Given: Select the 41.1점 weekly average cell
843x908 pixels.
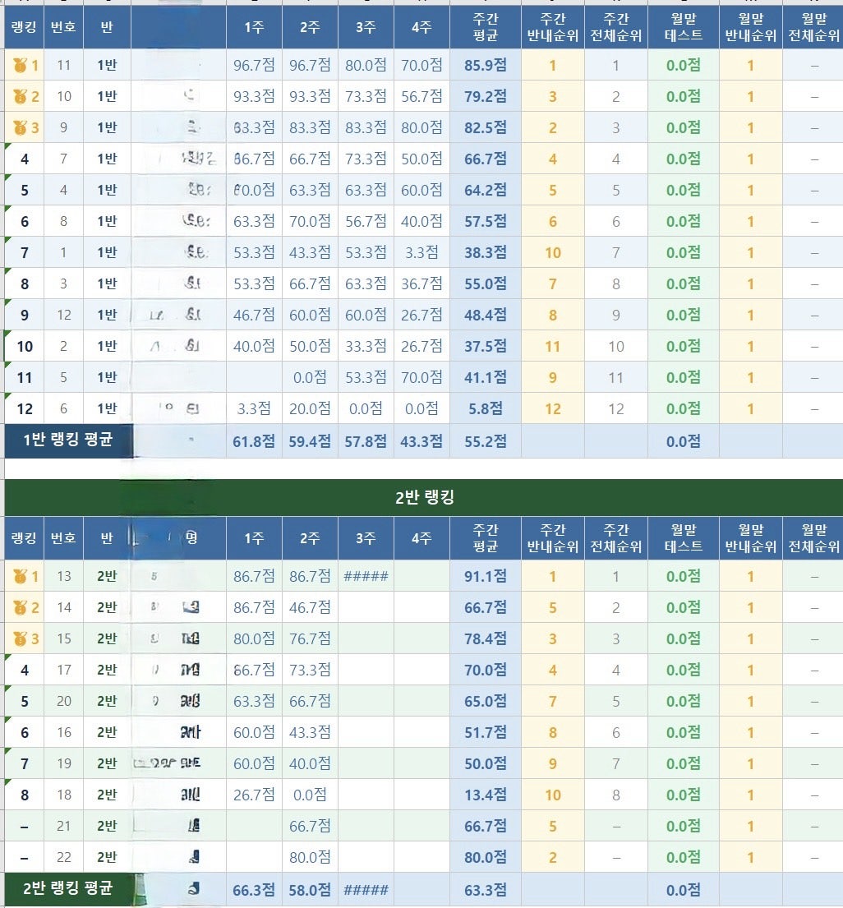Looking at the screenshot, I should click(486, 377).
